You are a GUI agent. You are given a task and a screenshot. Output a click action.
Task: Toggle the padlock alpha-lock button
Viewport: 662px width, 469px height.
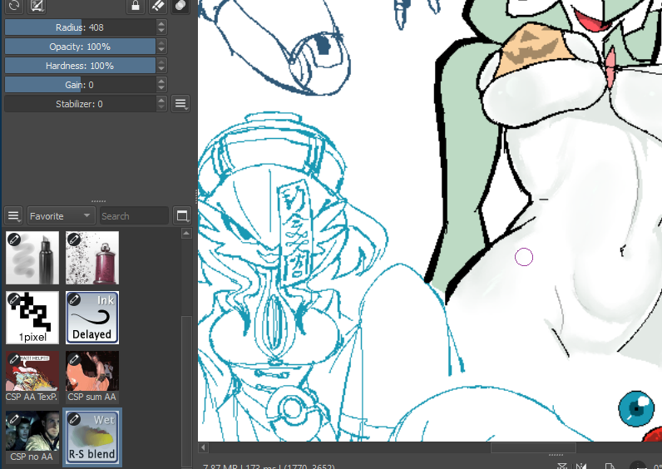(x=136, y=6)
